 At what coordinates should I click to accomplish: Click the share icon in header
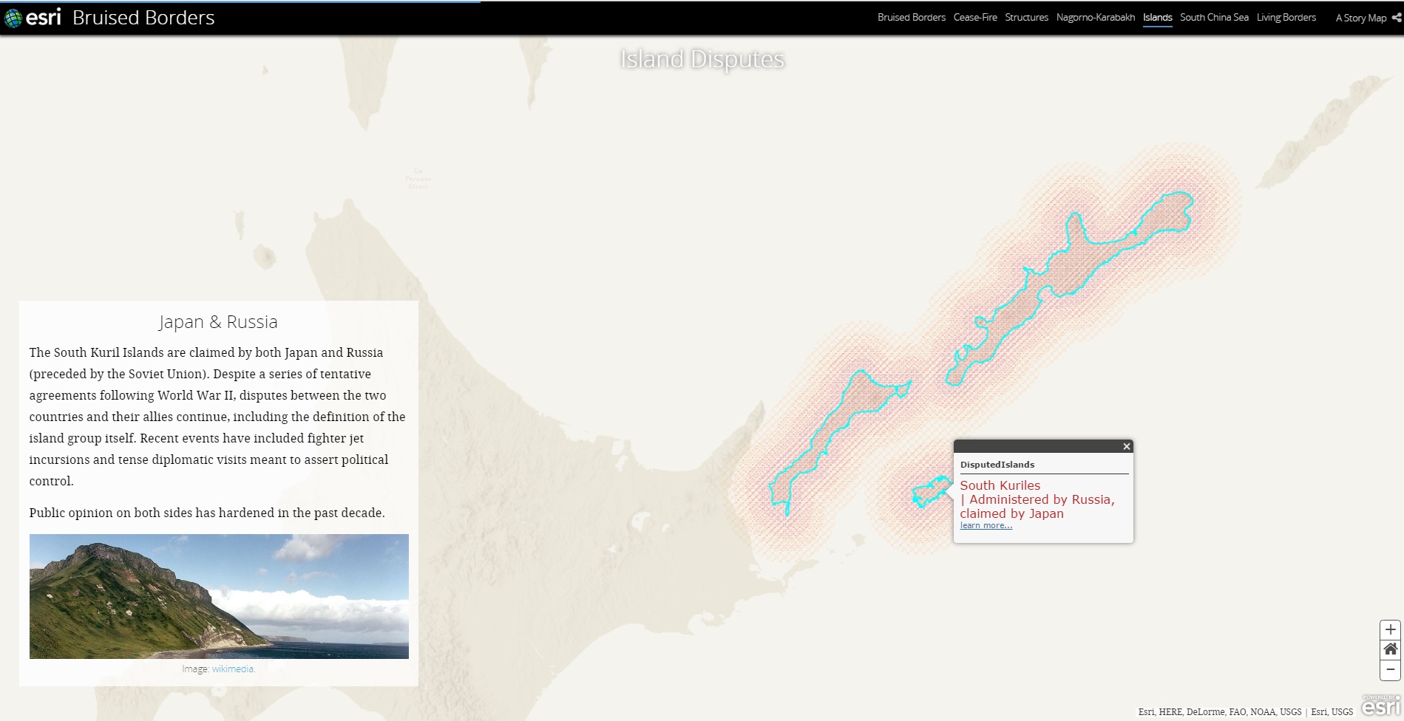pos(1397,18)
